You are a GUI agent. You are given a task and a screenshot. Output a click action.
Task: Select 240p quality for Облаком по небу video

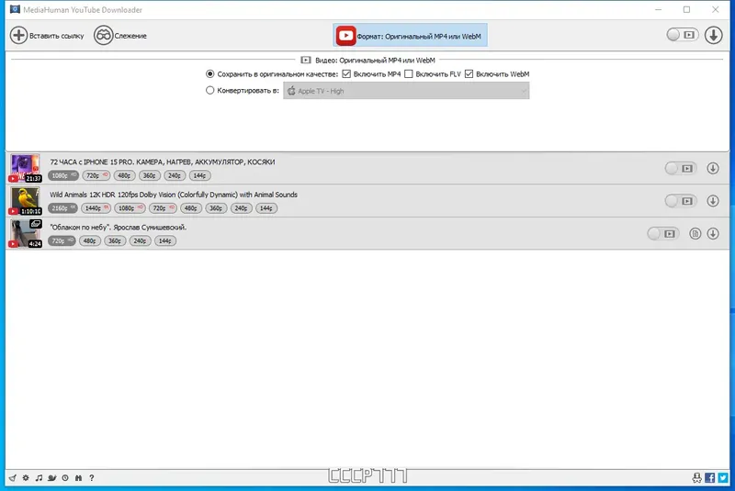coord(141,240)
